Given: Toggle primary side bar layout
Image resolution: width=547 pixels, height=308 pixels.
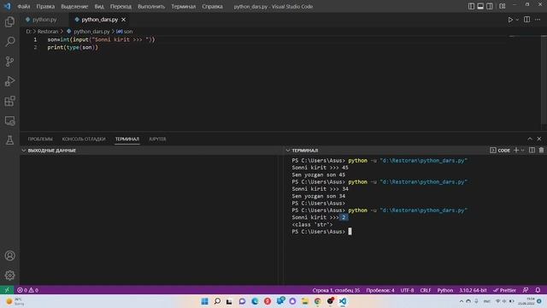Looking at the screenshot, I should (x=471, y=6).
